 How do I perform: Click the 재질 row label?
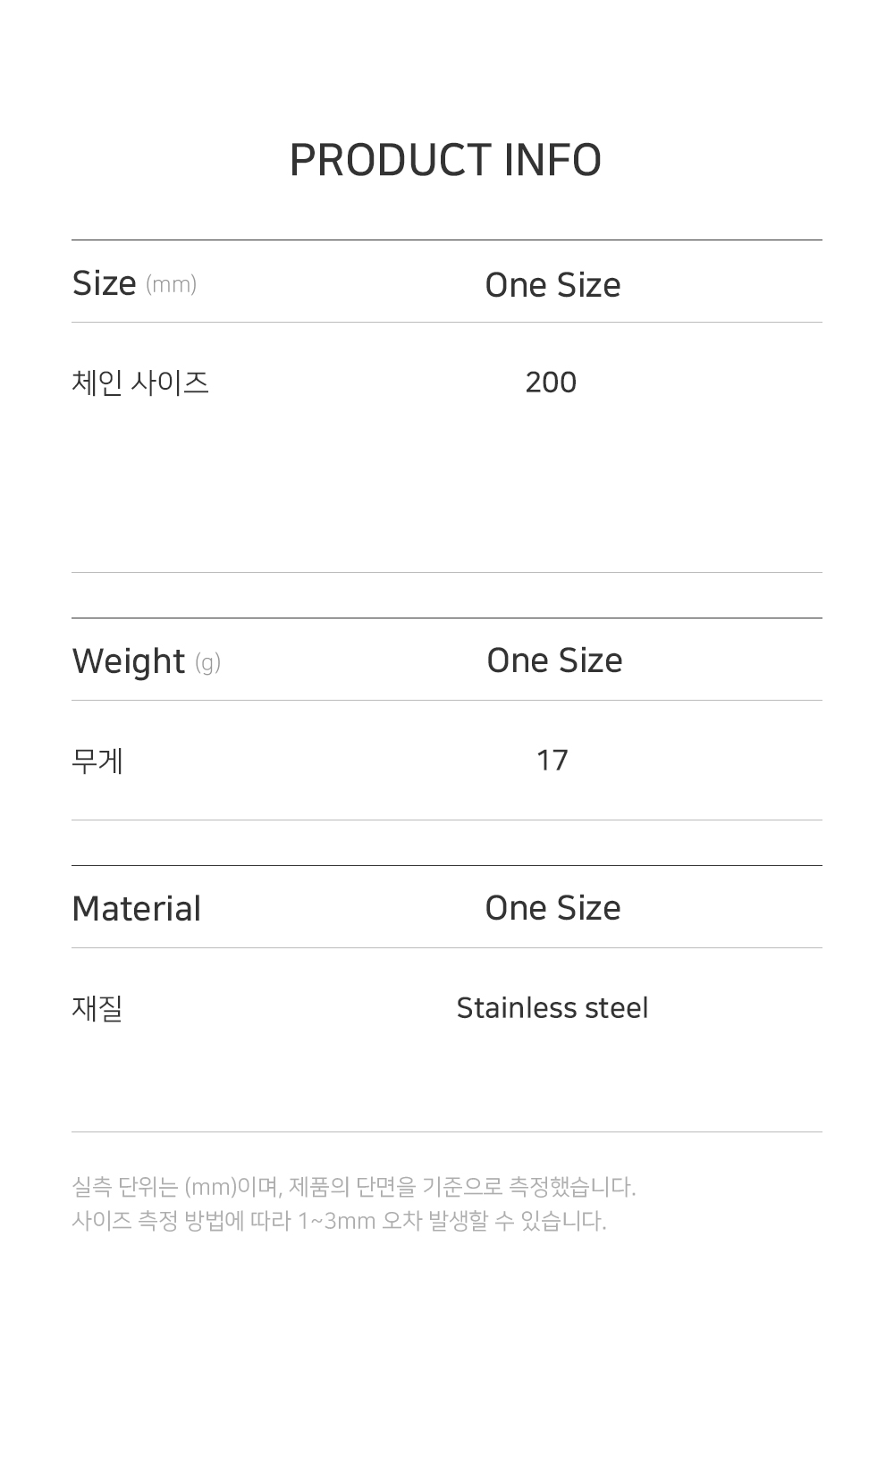pos(97,1008)
